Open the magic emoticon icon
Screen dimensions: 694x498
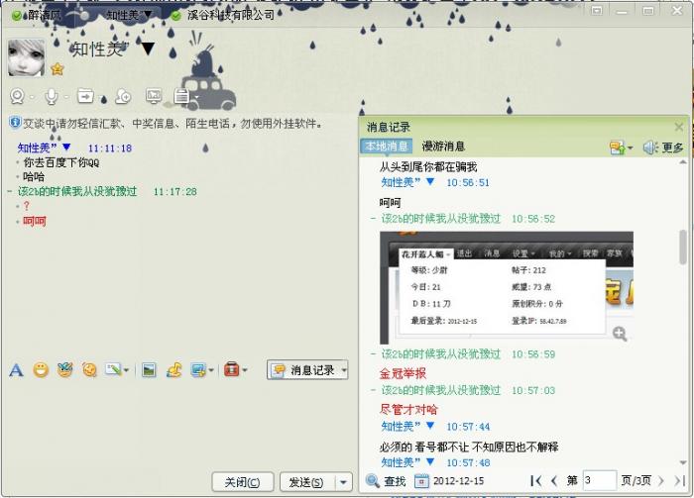(x=65, y=369)
